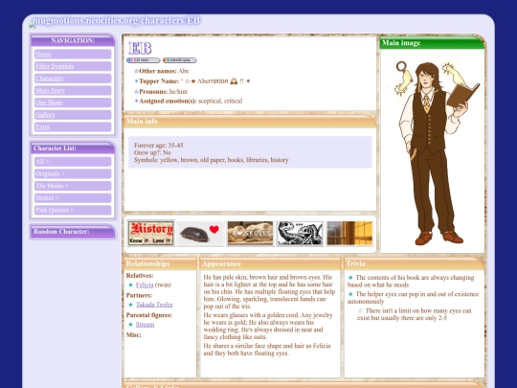Click trivia about book contents changing
The width and height of the screenshot is (517, 388).
[x=411, y=281]
